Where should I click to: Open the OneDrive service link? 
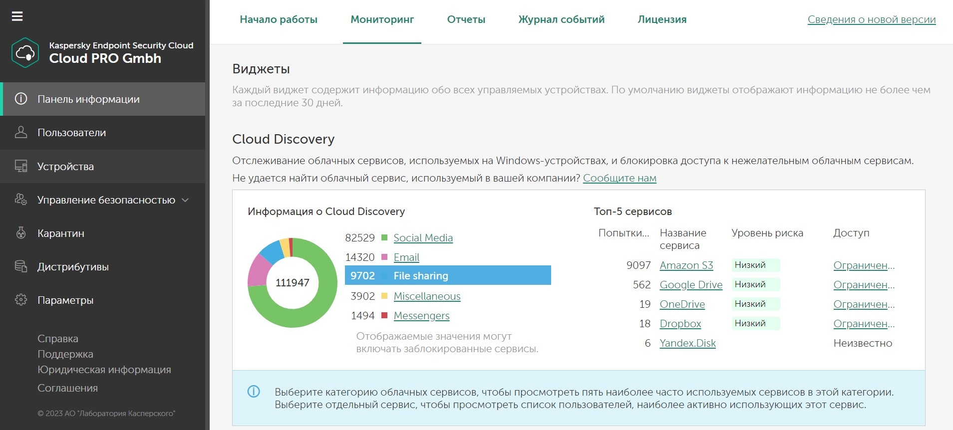(682, 304)
